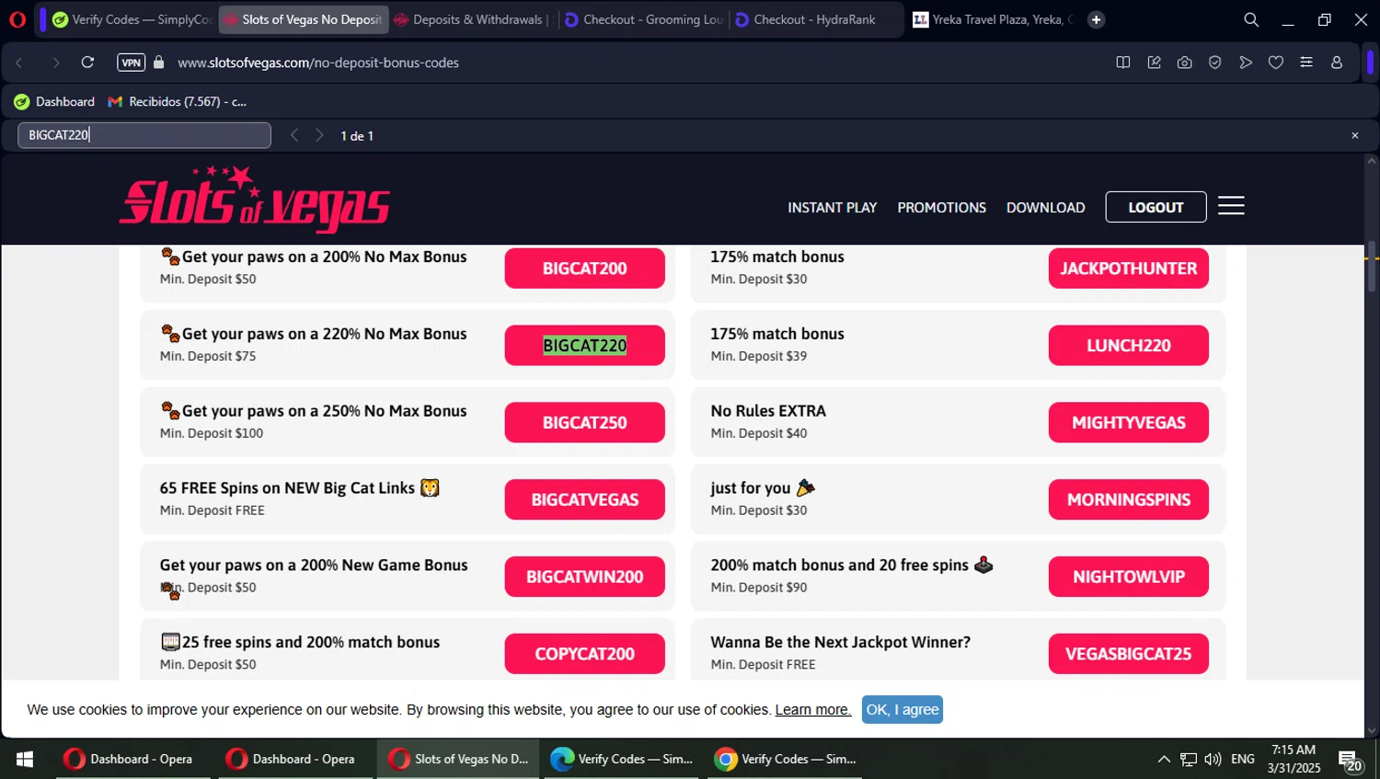The width and height of the screenshot is (1380, 779).
Task: Click the BIGCATVEGAS code button
Action: coord(584,500)
